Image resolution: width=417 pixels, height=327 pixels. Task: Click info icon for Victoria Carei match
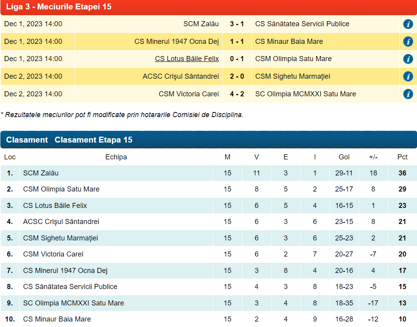point(408,94)
